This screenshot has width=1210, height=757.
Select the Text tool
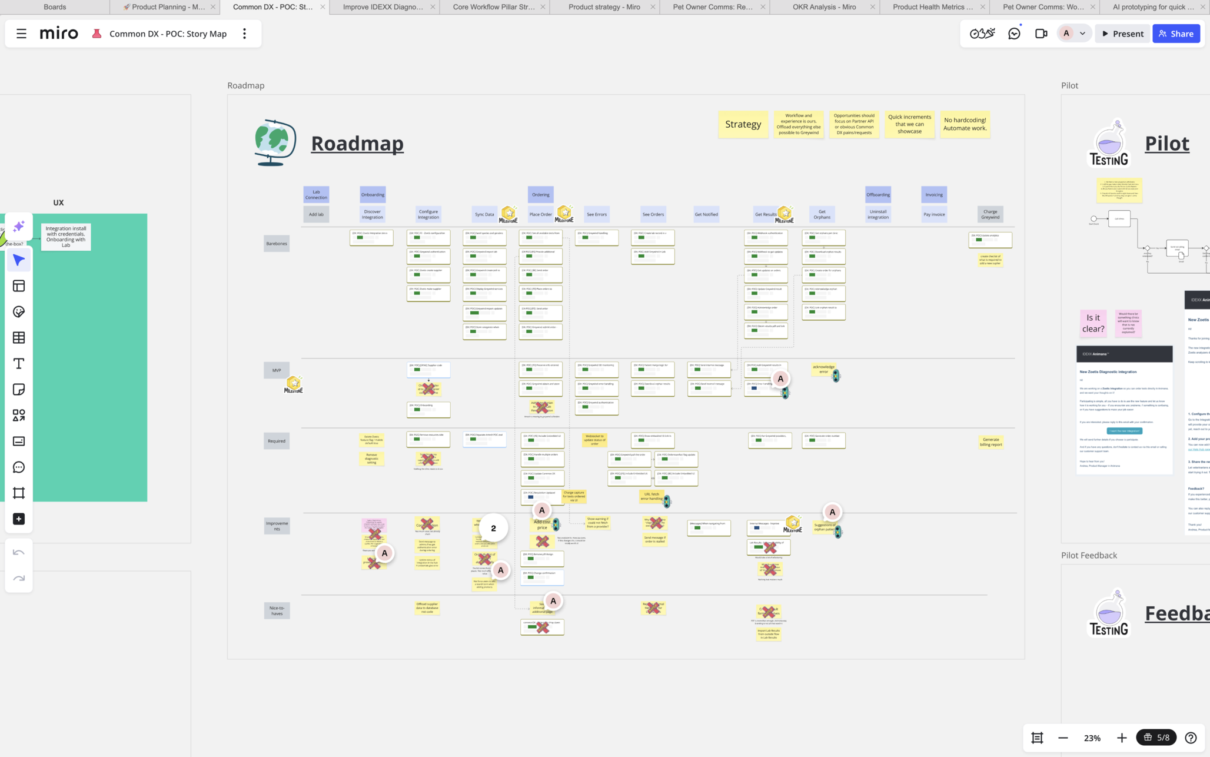pos(19,364)
